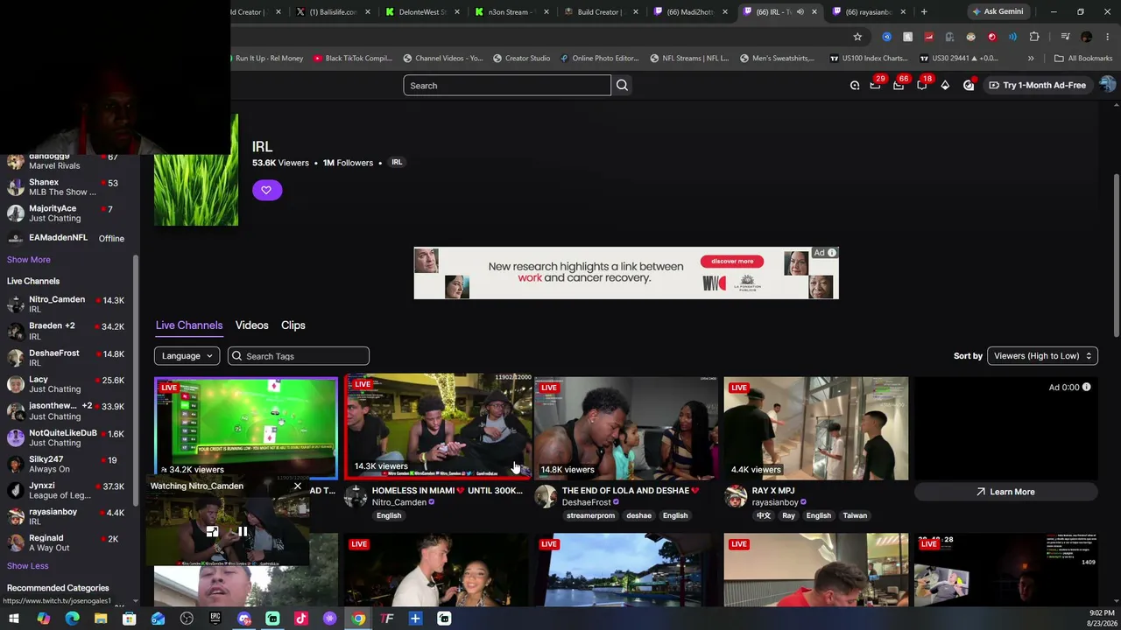Viewport: 1121px width, 630px height.
Task: Open the Windows Start menu
Action: click(14, 619)
